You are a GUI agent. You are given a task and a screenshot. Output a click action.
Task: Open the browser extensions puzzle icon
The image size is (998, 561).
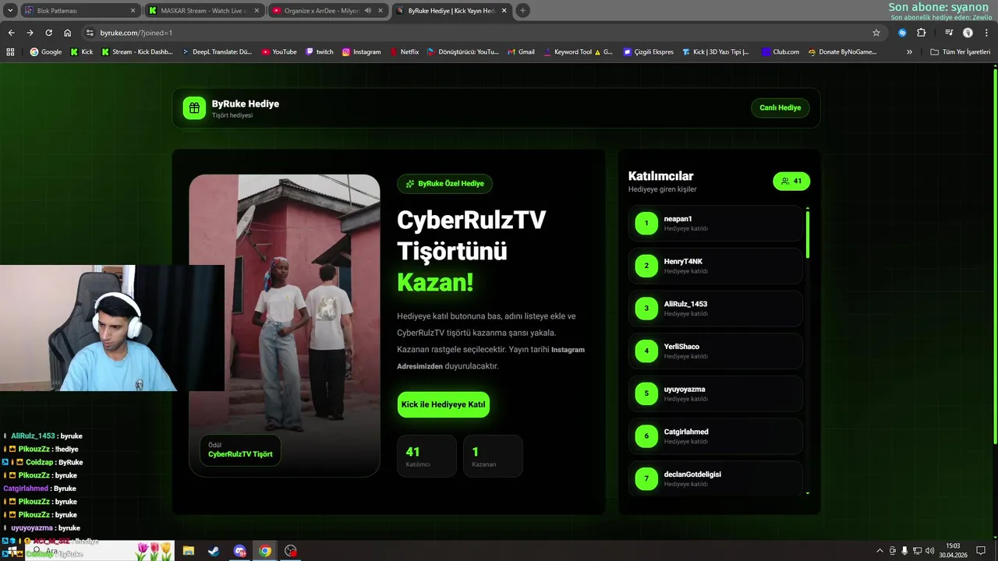click(922, 33)
